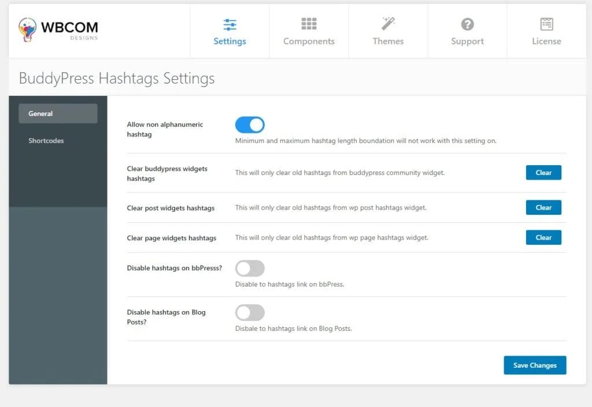Click the Themes magic wand icon

coord(388,24)
